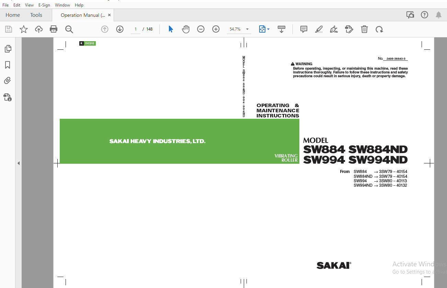
Task: Open the edit PDF page tool
Action: [x=349, y=29]
